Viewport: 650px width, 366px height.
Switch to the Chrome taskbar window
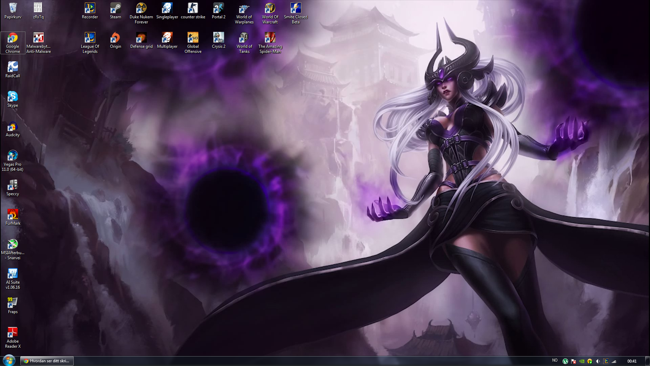[x=47, y=361]
